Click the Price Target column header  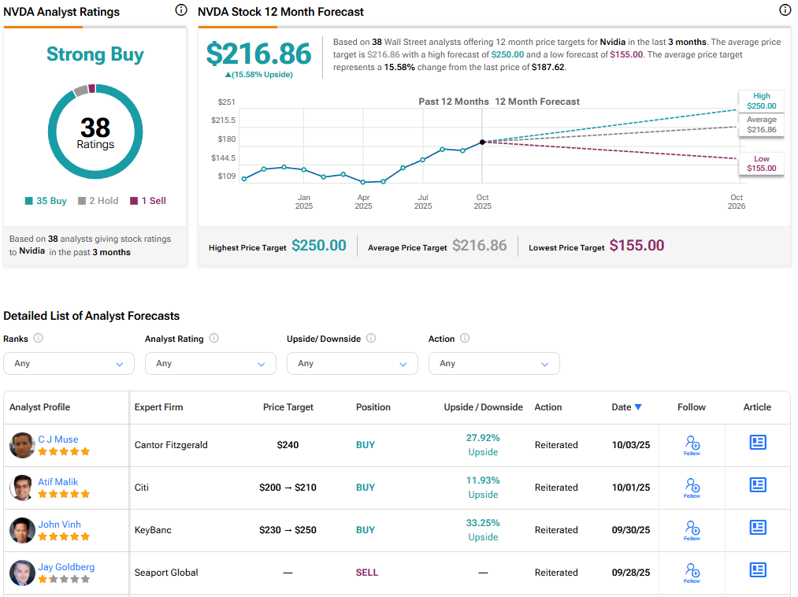288,407
